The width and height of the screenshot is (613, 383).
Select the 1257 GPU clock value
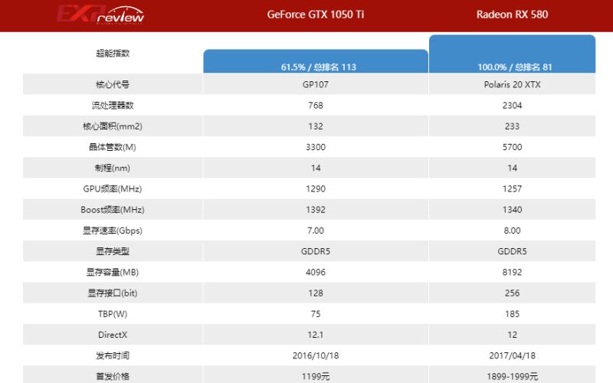click(x=512, y=188)
